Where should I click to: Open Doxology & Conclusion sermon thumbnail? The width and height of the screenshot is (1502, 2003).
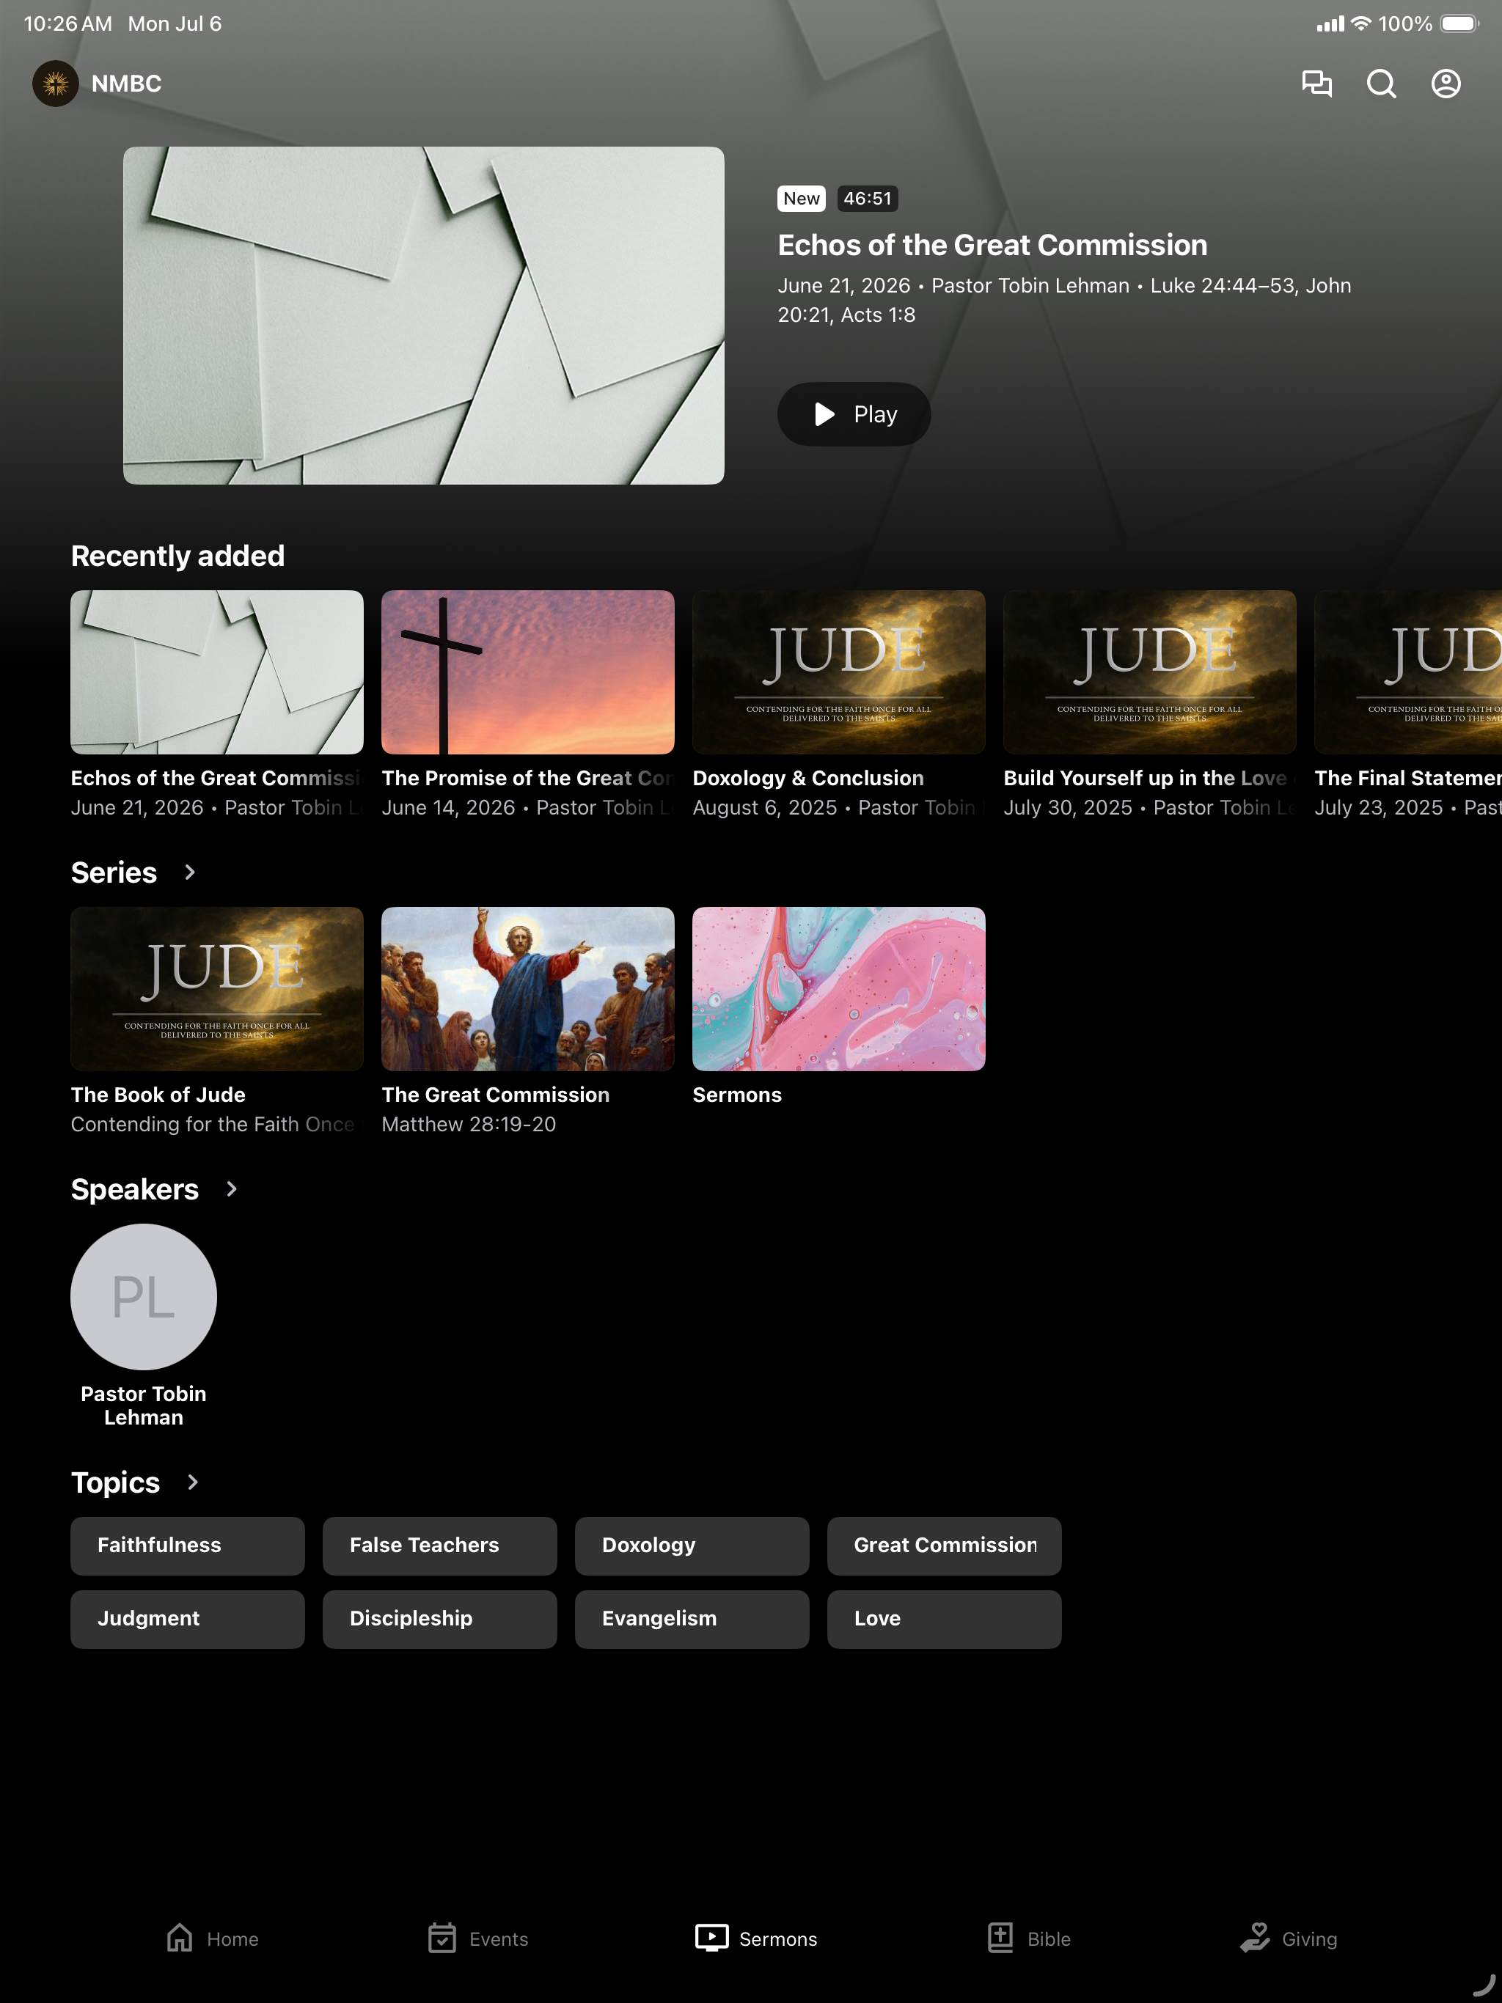click(838, 672)
